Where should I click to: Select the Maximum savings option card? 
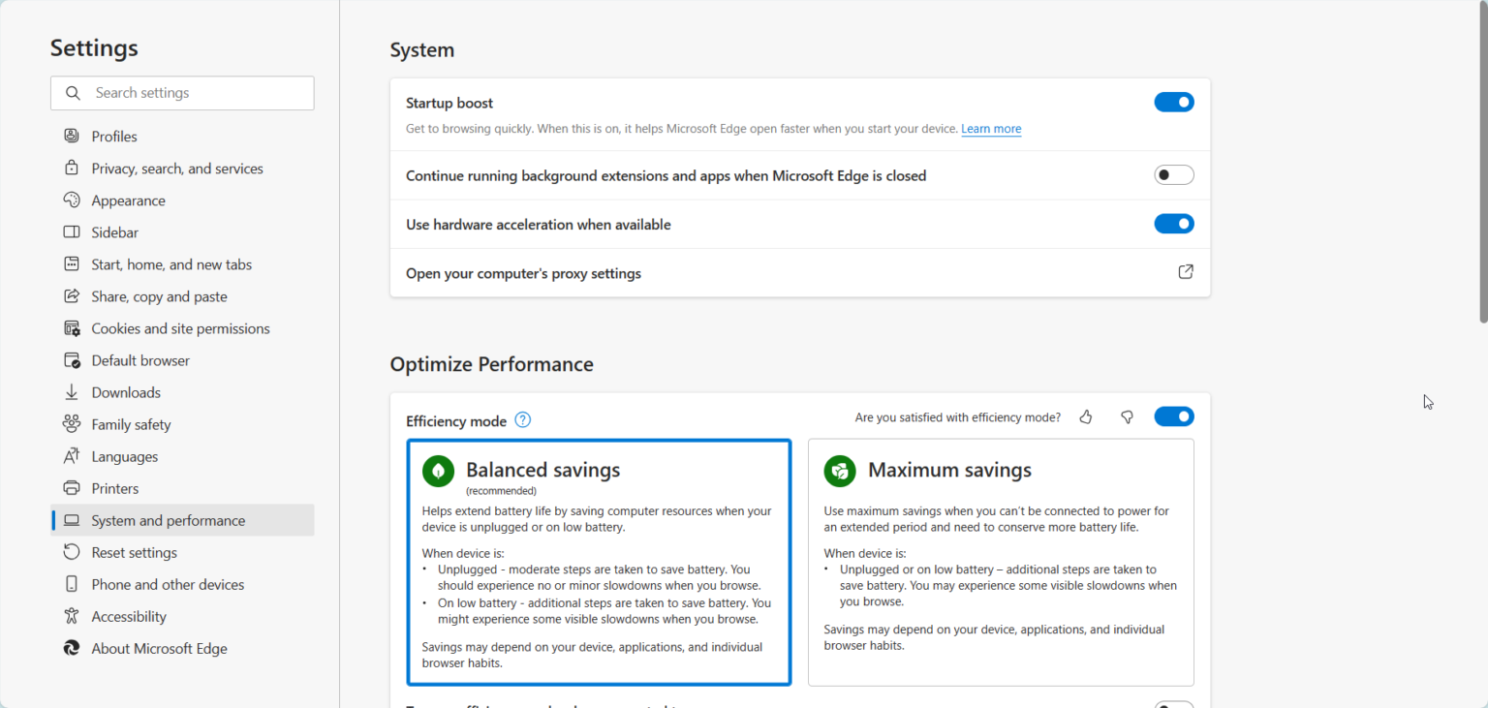click(1001, 562)
